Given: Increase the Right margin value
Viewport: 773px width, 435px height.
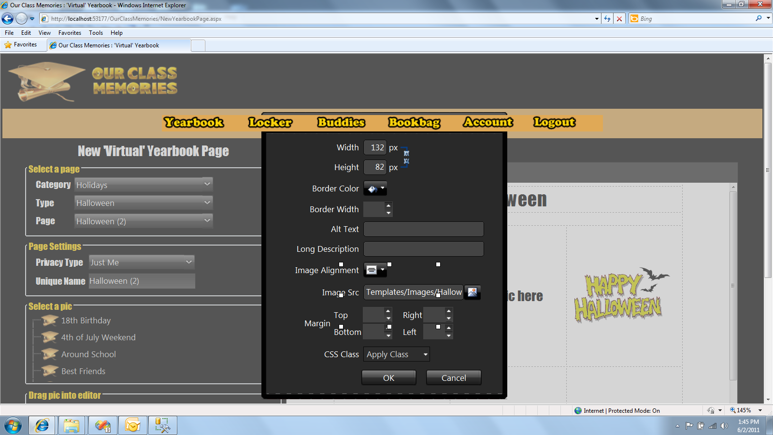Looking at the screenshot, I should click(x=449, y=311).
